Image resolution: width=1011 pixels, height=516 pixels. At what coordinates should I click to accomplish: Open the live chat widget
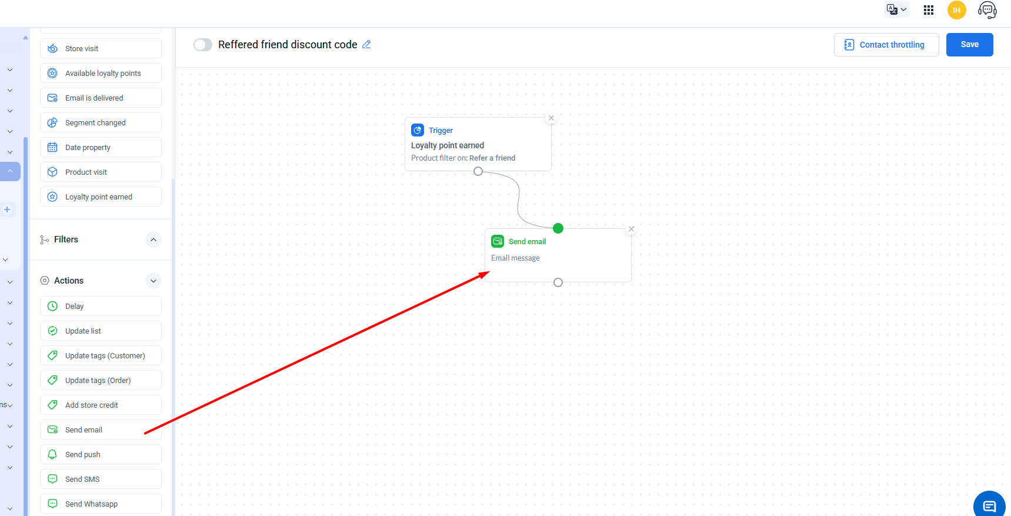pyautogui.click(x=989, y=505)
